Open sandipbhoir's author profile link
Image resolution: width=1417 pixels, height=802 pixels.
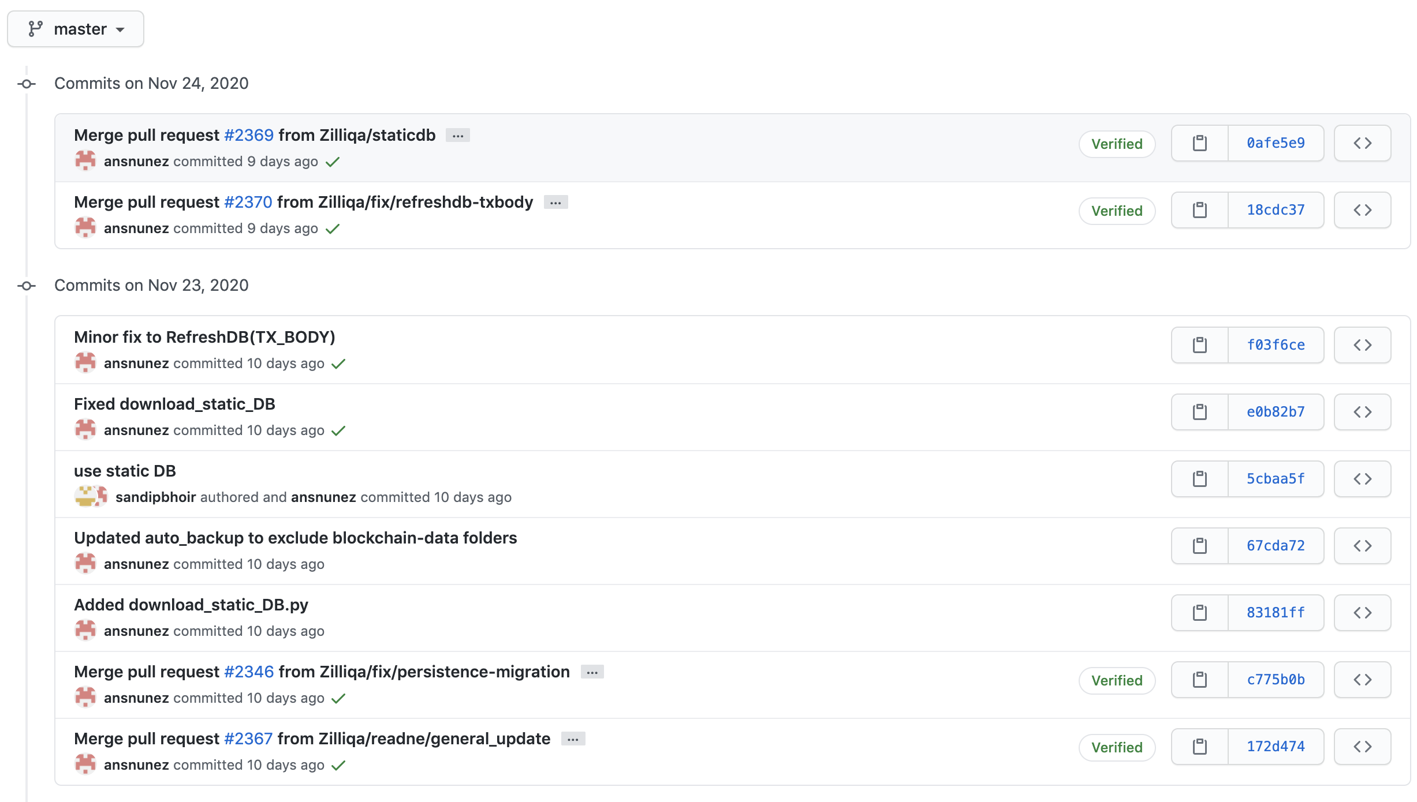pyautogui.click(x=155, y=497)
